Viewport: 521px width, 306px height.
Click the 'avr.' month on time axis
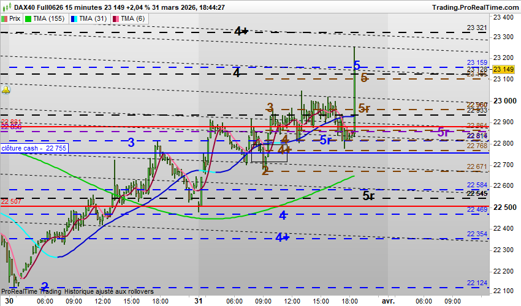[x=388, y=300]
